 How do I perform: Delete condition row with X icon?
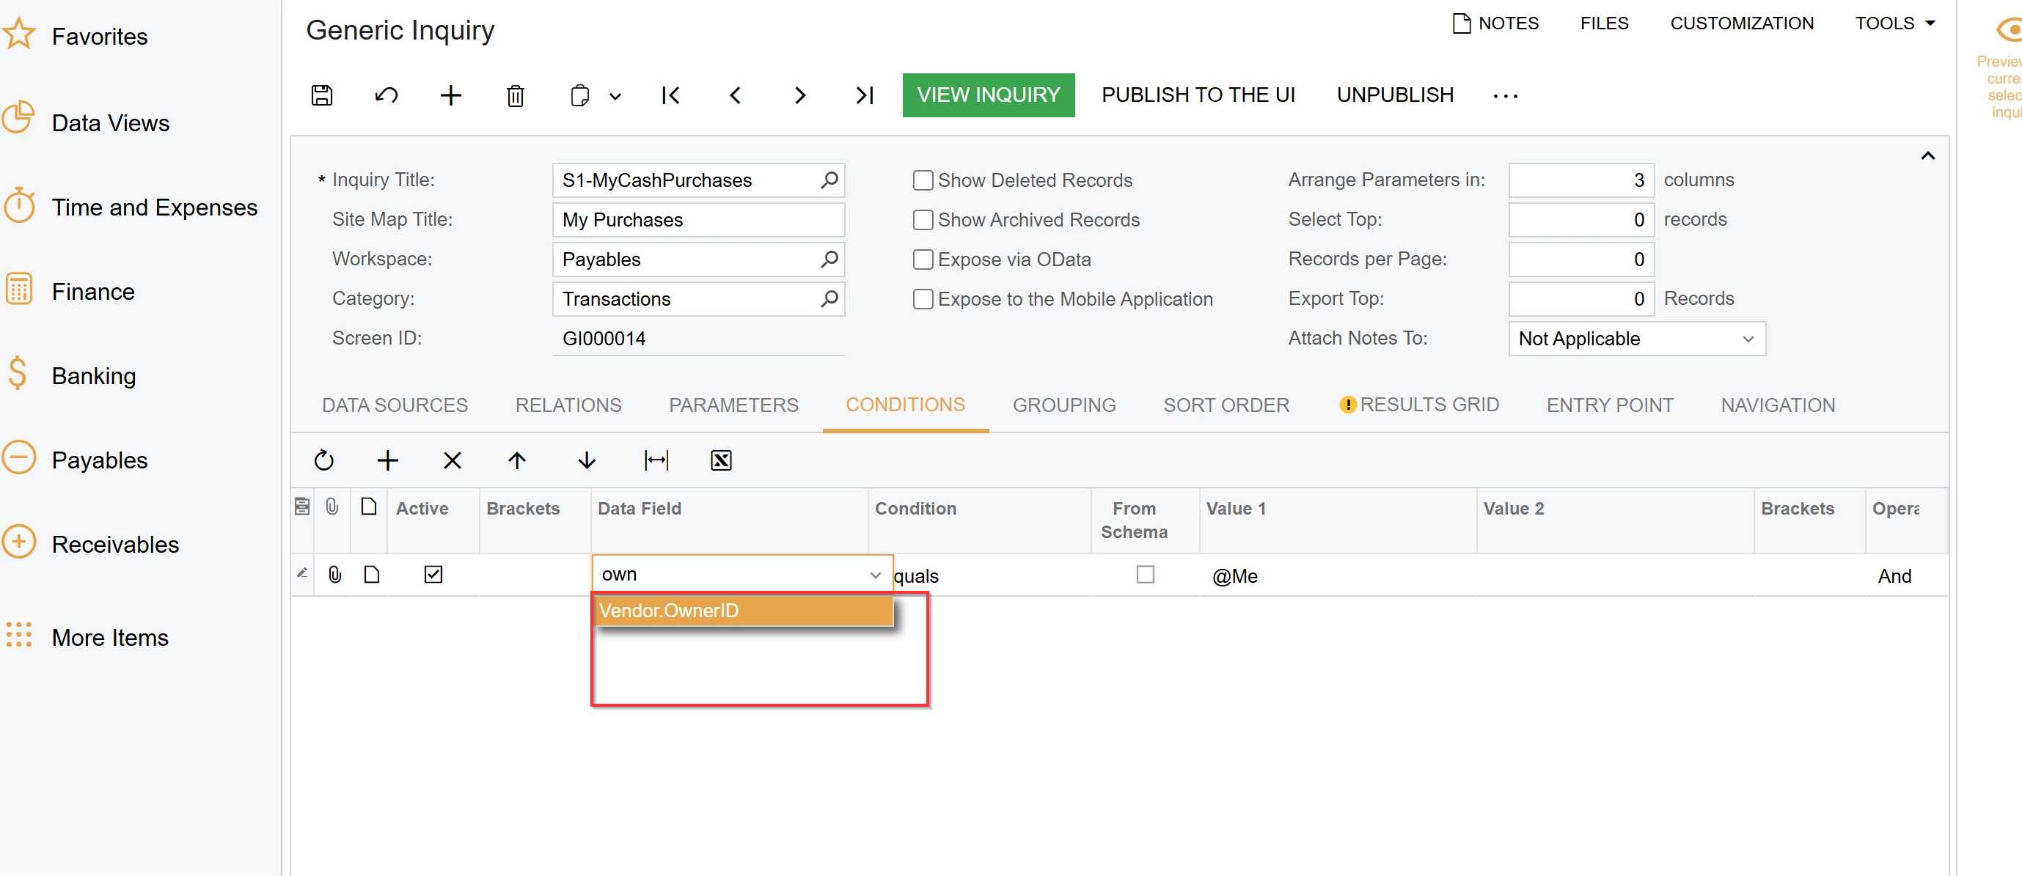coord(451,460)
